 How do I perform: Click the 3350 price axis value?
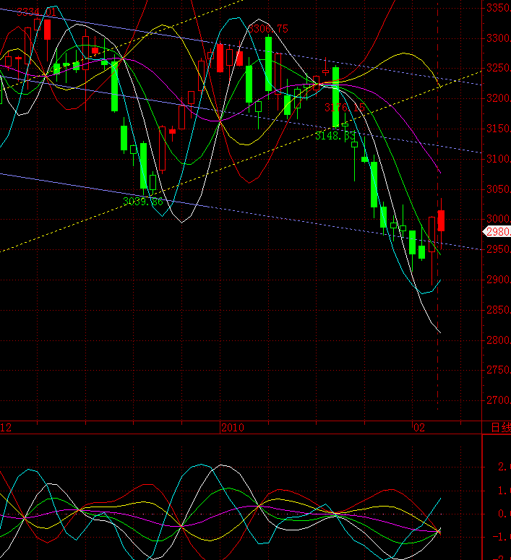[499, 8]
